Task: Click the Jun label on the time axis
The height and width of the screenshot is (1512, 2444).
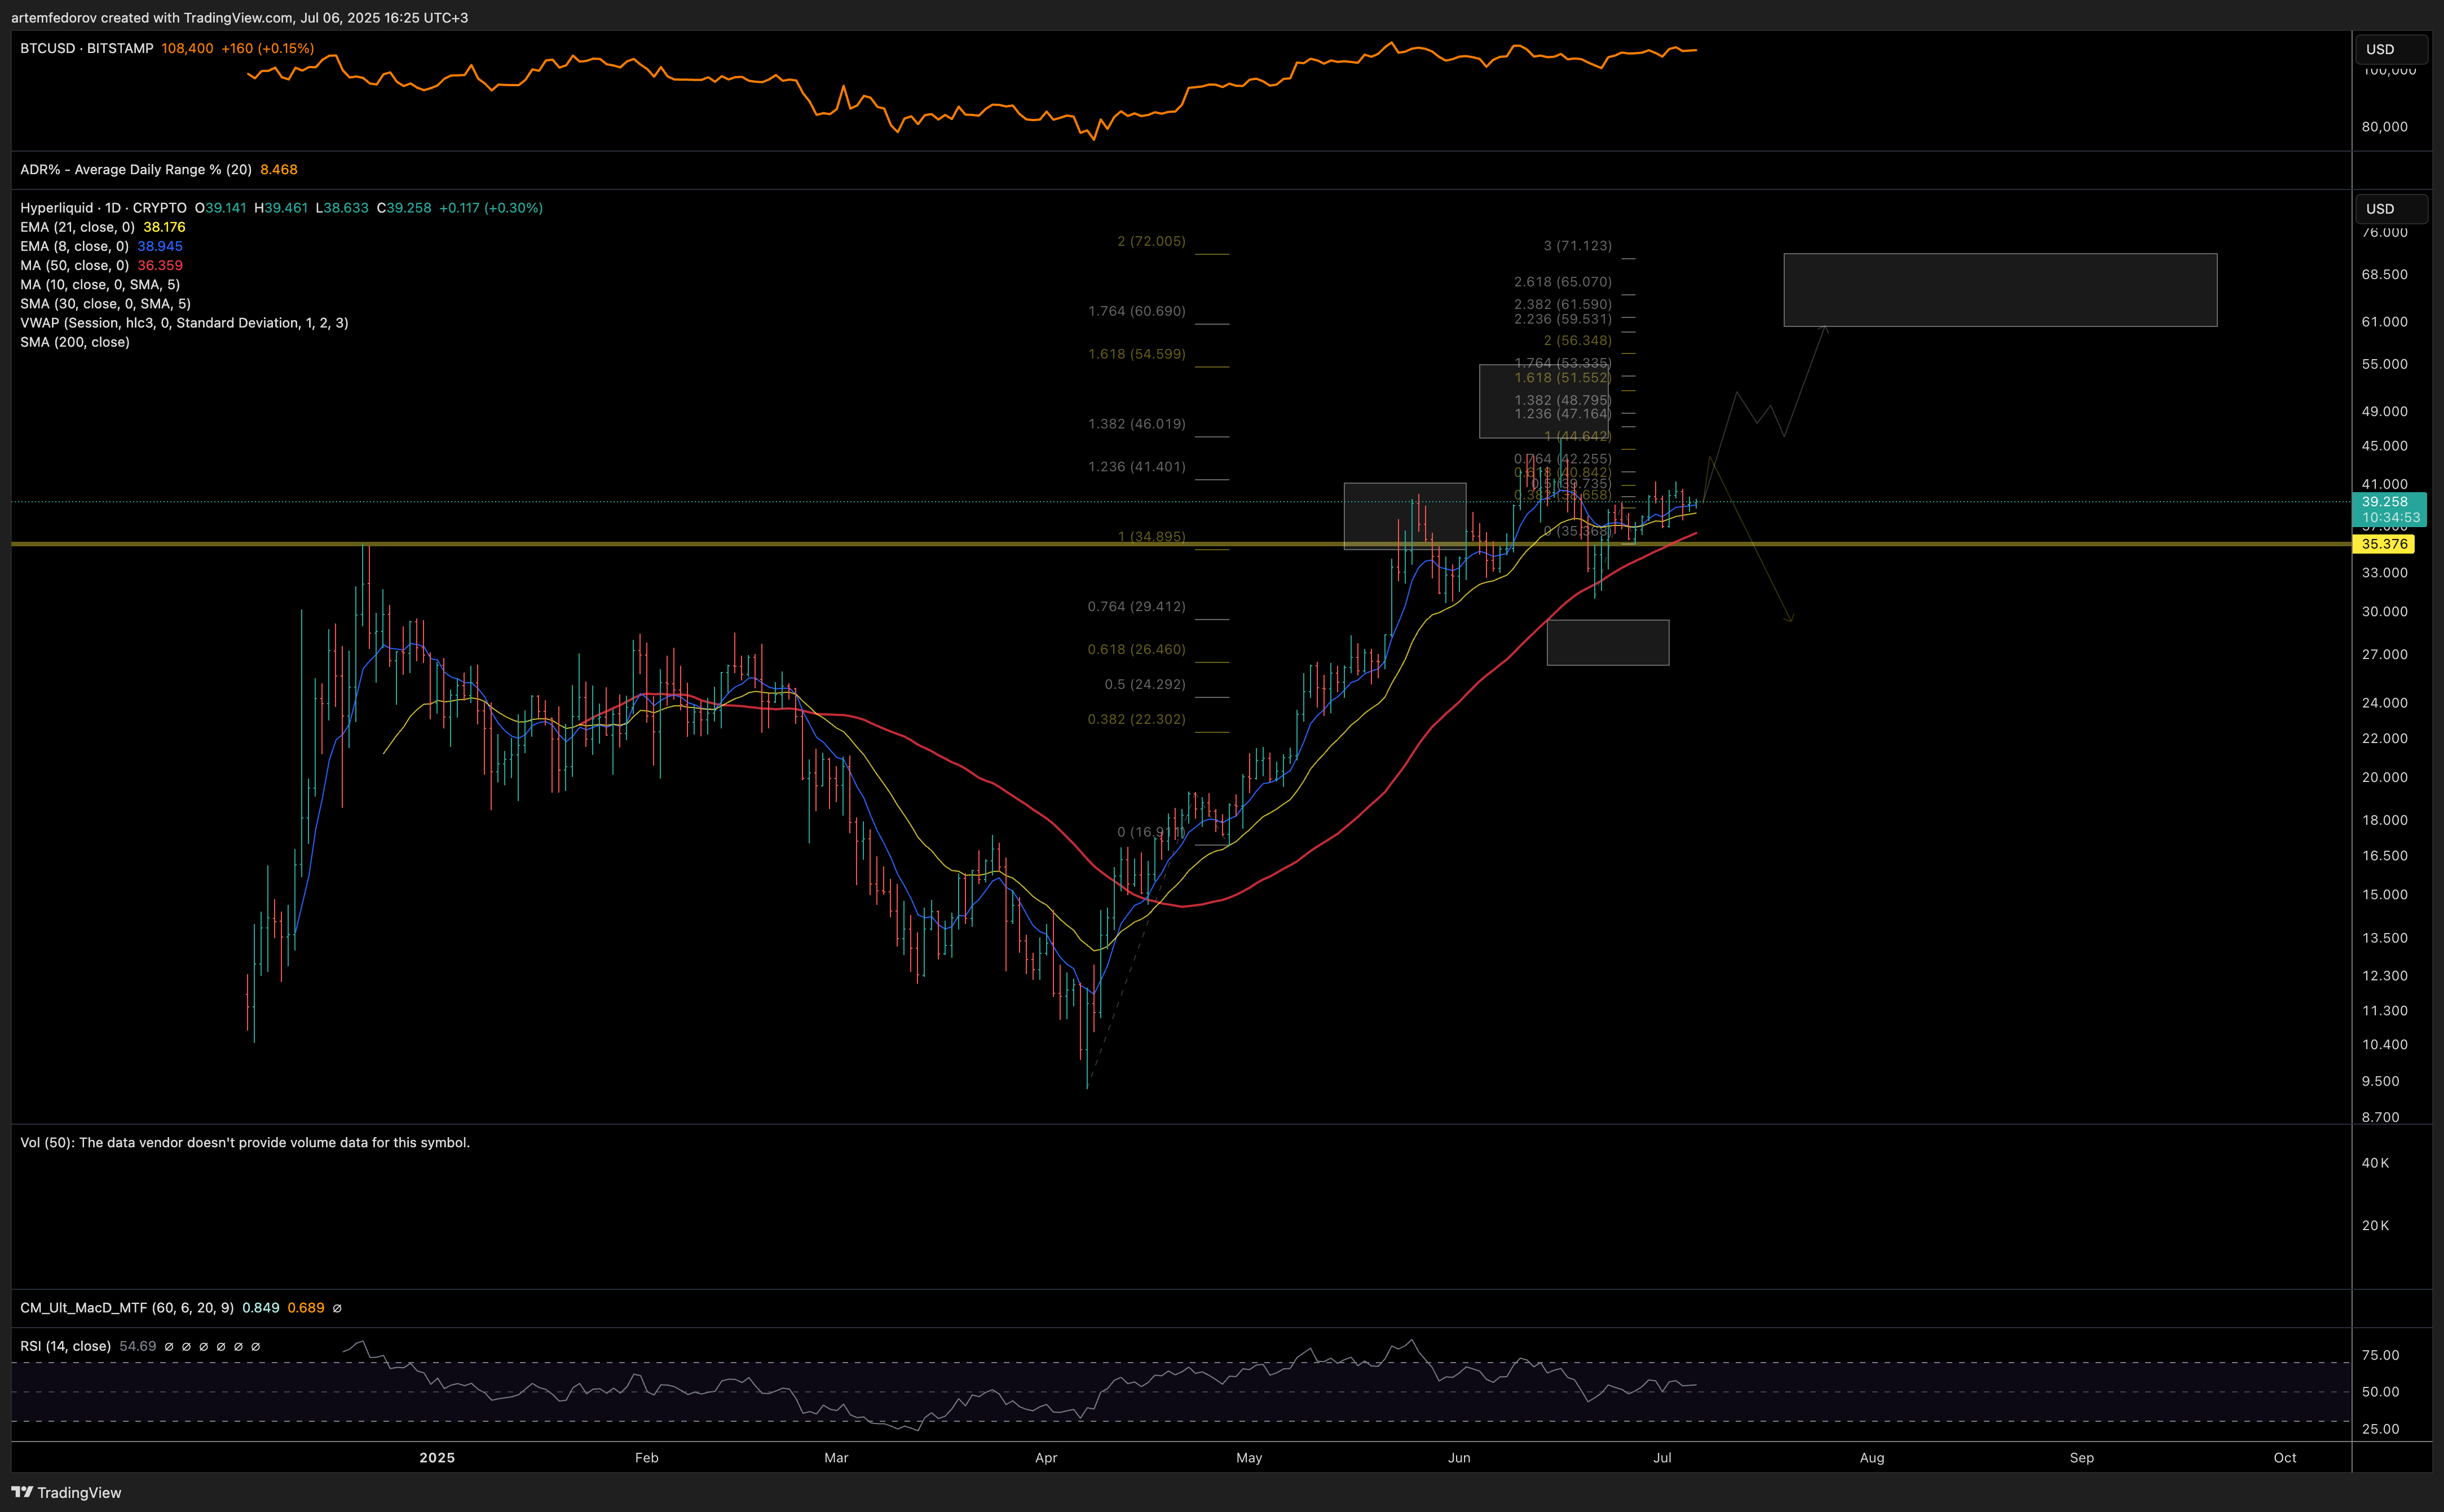Action: click(x=1459, y=1457)
